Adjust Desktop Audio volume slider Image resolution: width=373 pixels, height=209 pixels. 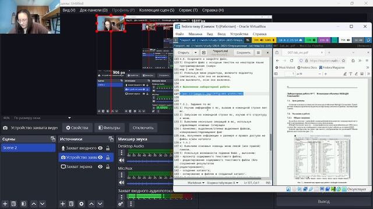[150, 161]
